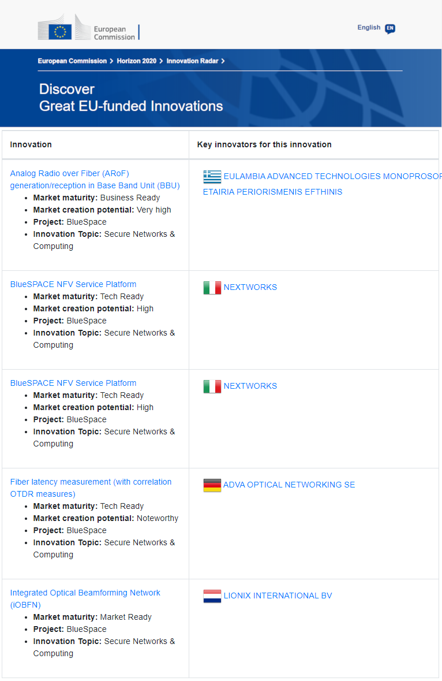
Task: Open Analog Radio over Fiber innovation link
Action: click(x=95, y=180)
